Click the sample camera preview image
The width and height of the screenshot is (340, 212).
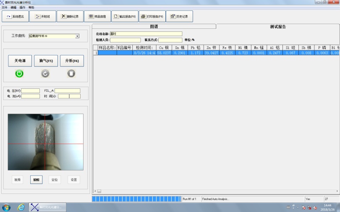point(45,142)
